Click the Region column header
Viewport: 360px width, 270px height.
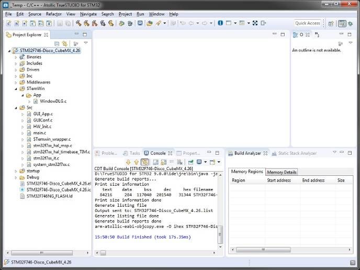[x=248, y=181]
